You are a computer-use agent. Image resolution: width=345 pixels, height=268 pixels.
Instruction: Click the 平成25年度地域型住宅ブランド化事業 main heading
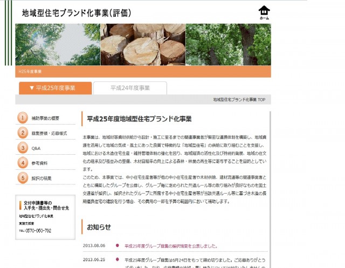pyautogui.click(x=139, y=119)
